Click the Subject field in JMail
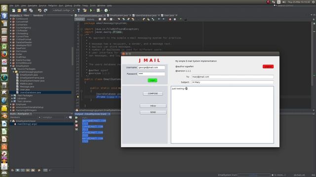This screenshot has width=316, height=177. tap(233, 82)
